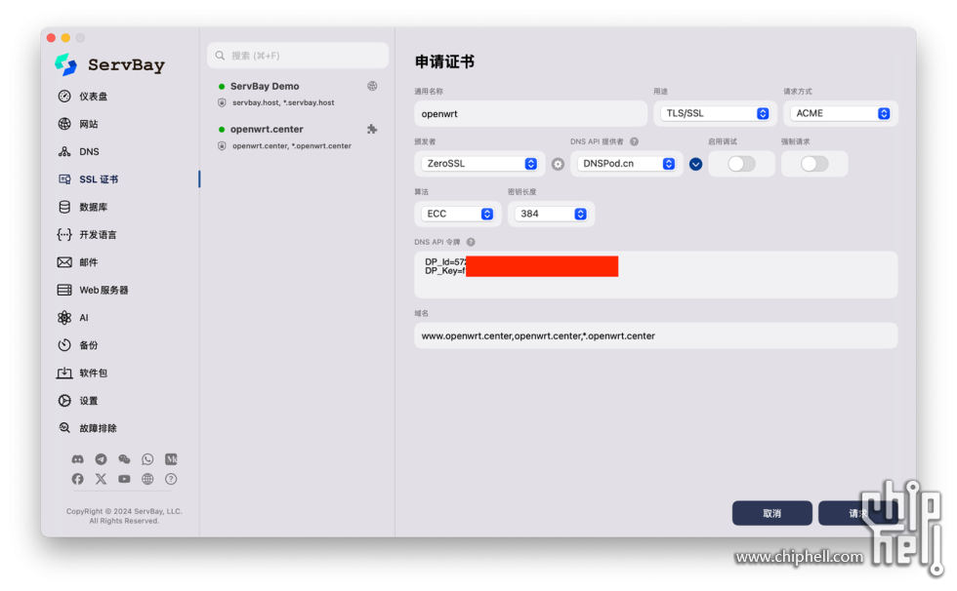Open the Medium blog icon

pos(171,459)
